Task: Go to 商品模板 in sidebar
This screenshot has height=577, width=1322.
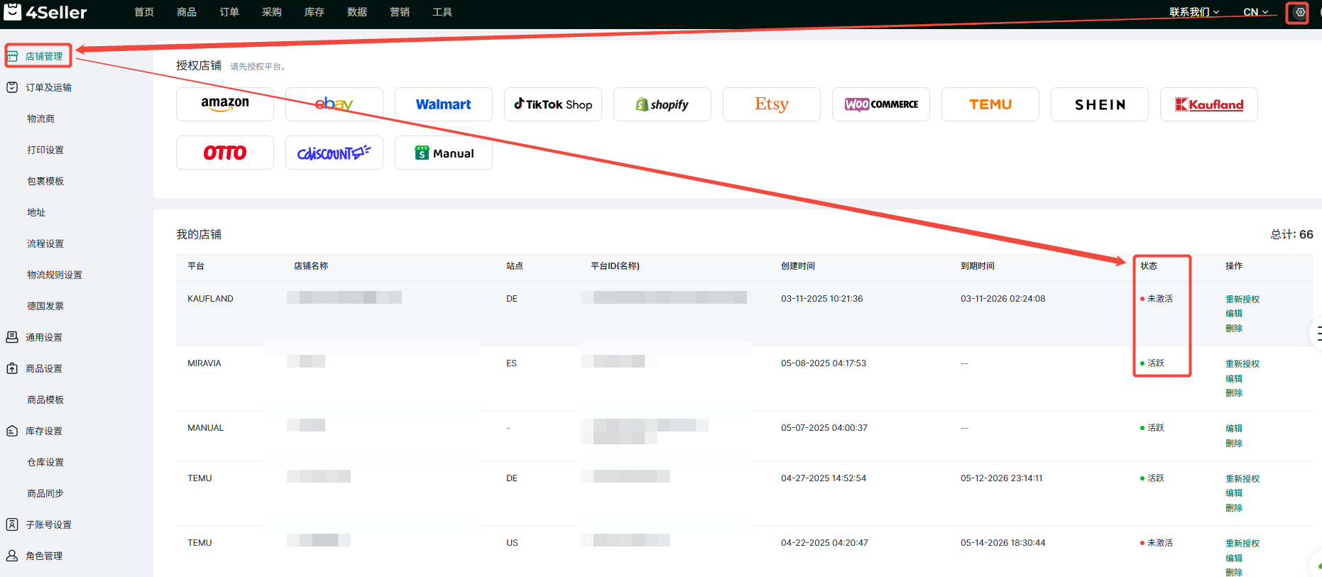Action: coord(45,400)
